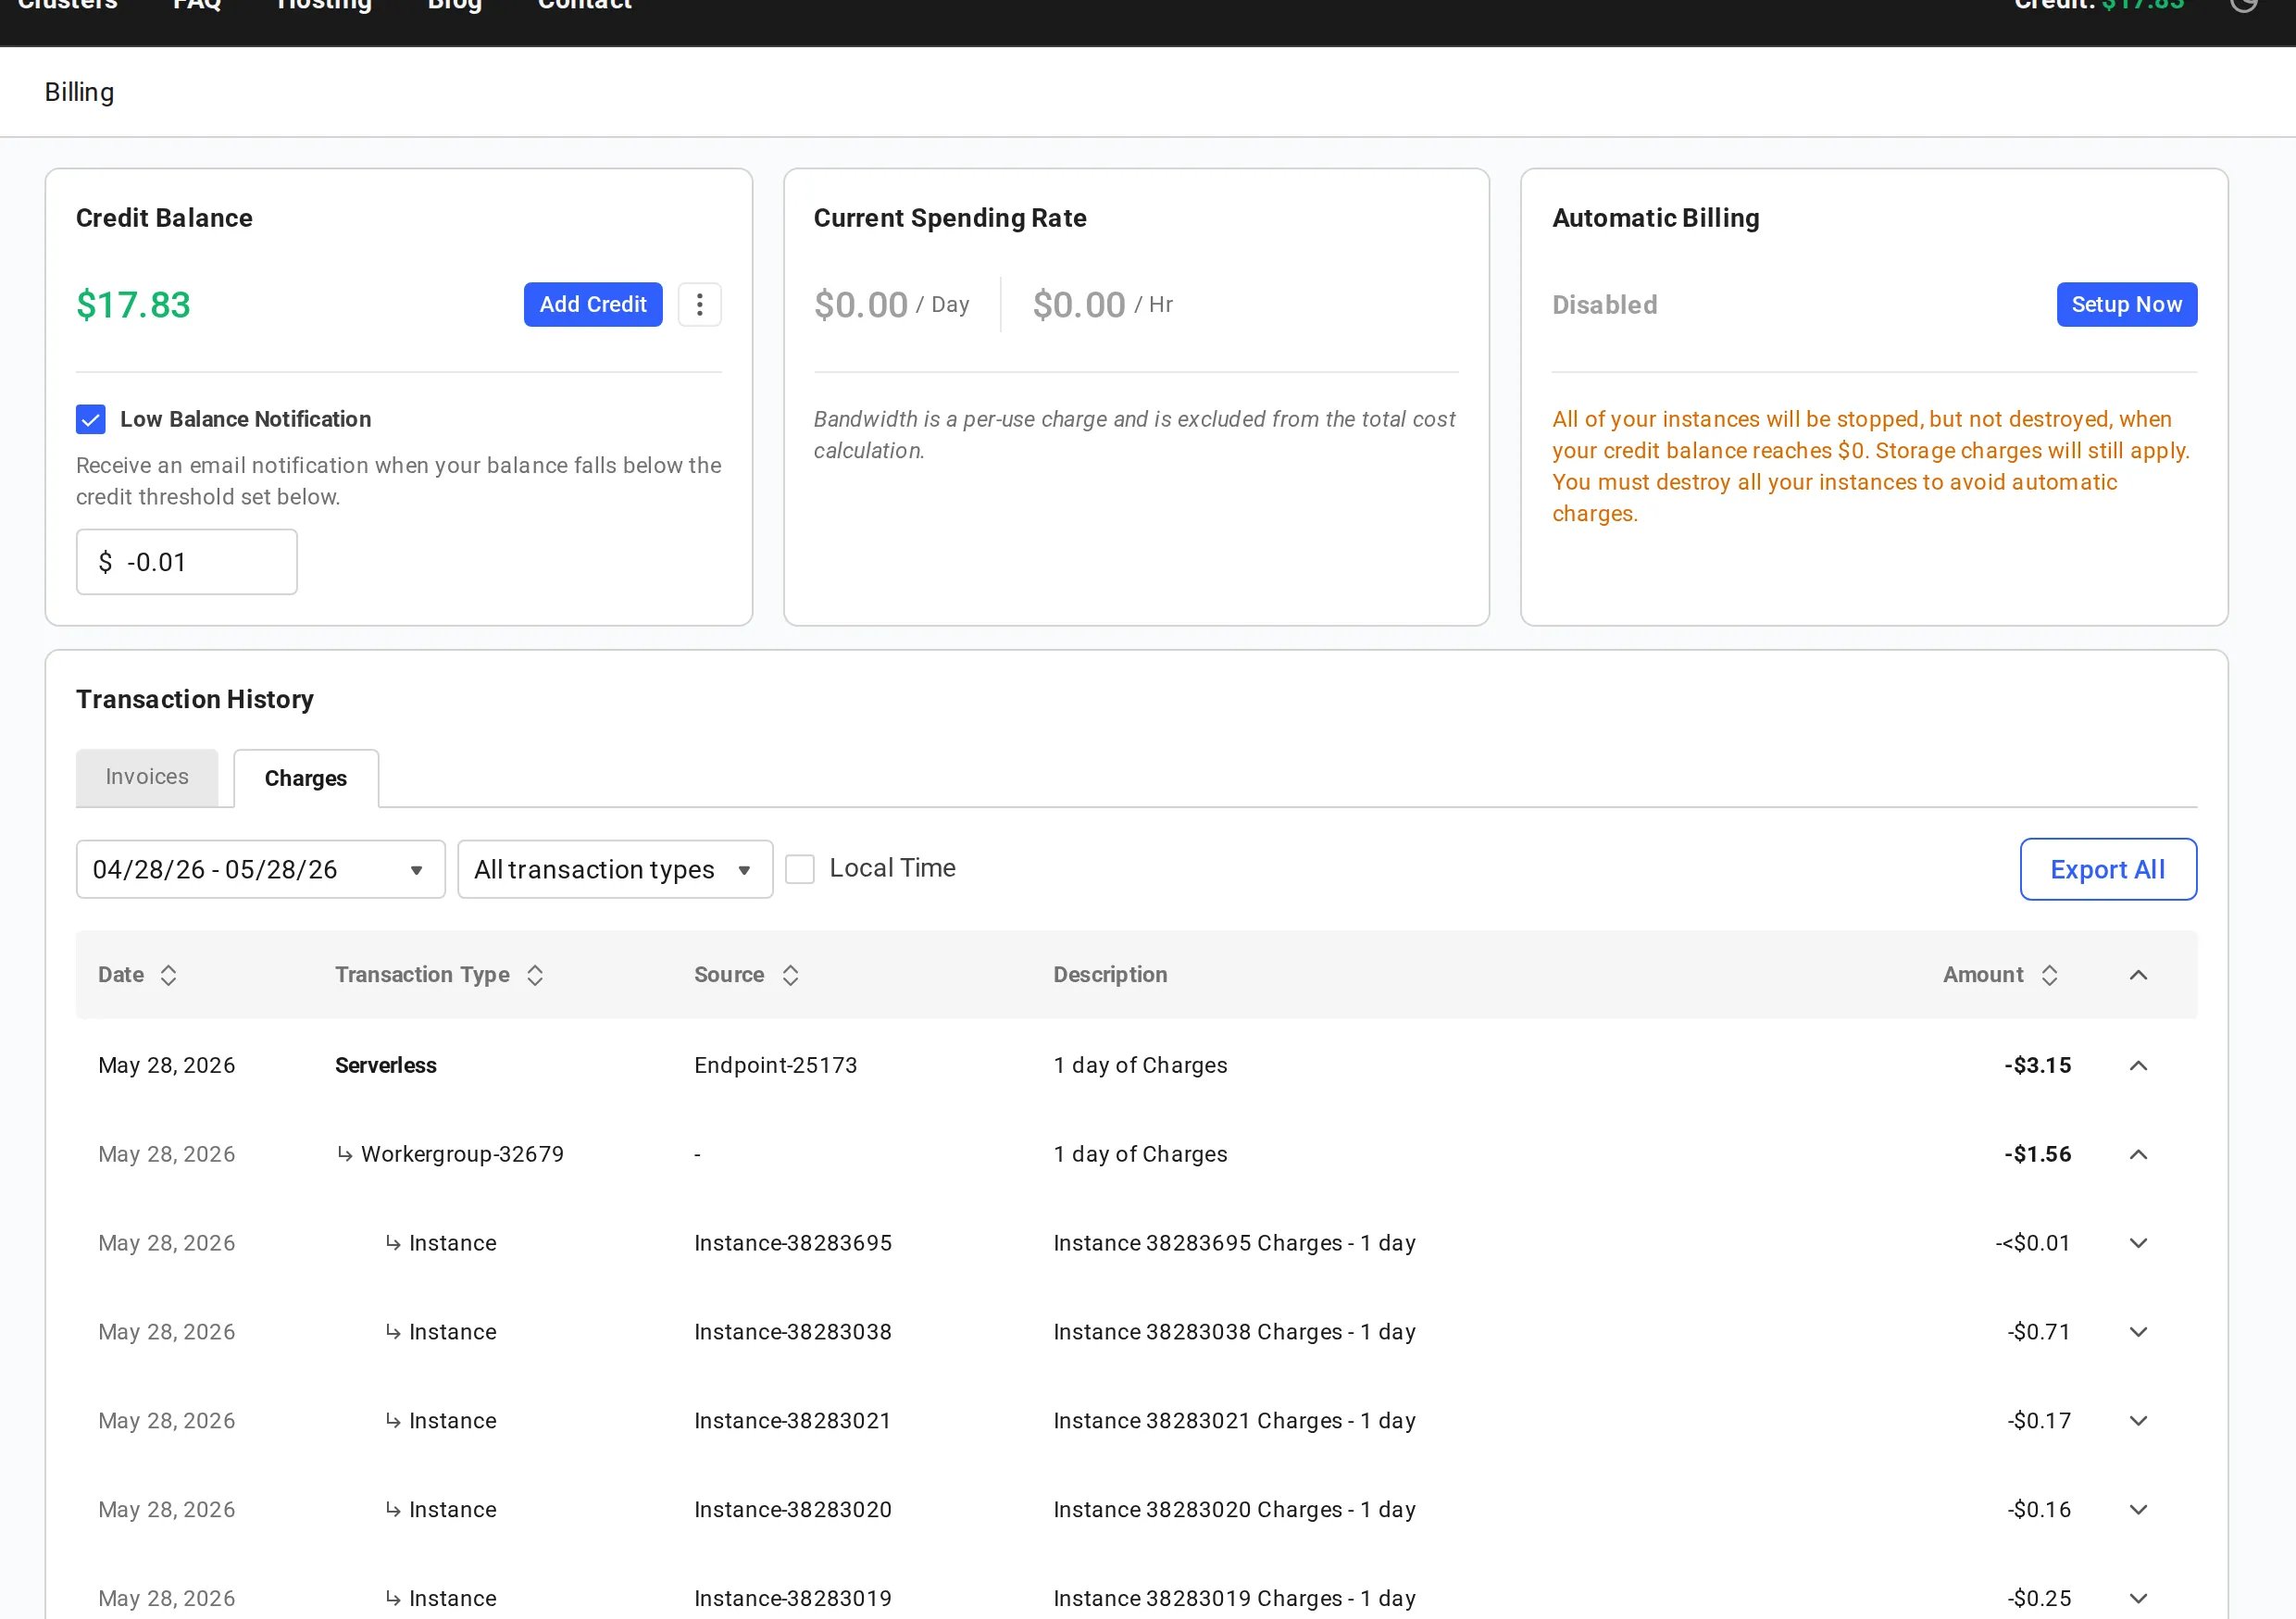Open All transaction types dropdown
2296x1619 pixels.
(615, 869)
